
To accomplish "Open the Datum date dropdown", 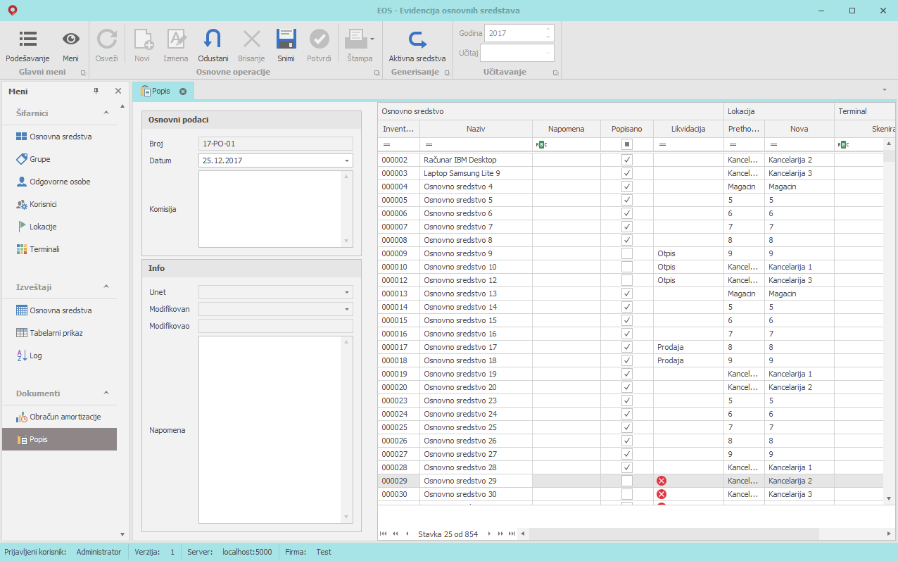I will point(347,160).
